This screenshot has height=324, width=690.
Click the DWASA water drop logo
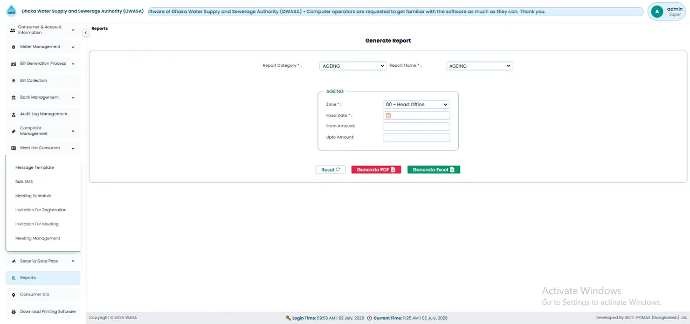[x=11, y=11]
